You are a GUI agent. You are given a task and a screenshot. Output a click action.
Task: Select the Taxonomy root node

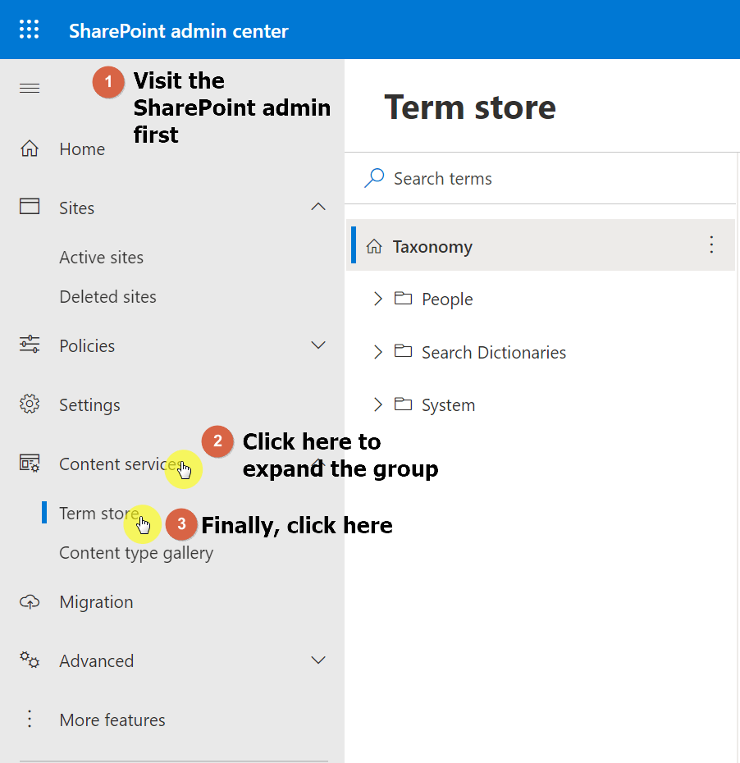click(540, 244)
